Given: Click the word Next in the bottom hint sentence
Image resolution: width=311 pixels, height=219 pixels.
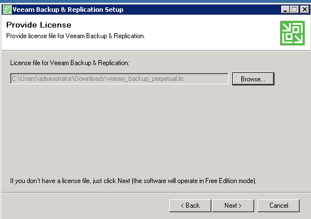Looking at the screenshot, I should point(124,181).
